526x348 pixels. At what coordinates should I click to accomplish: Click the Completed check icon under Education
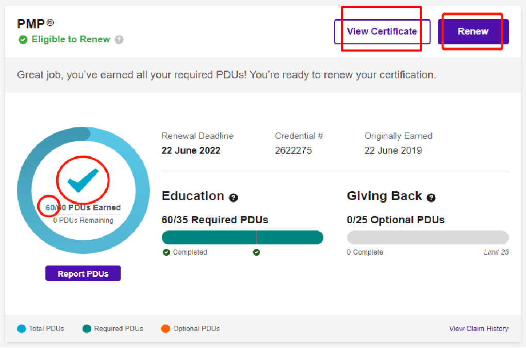(x=167, y=252)
